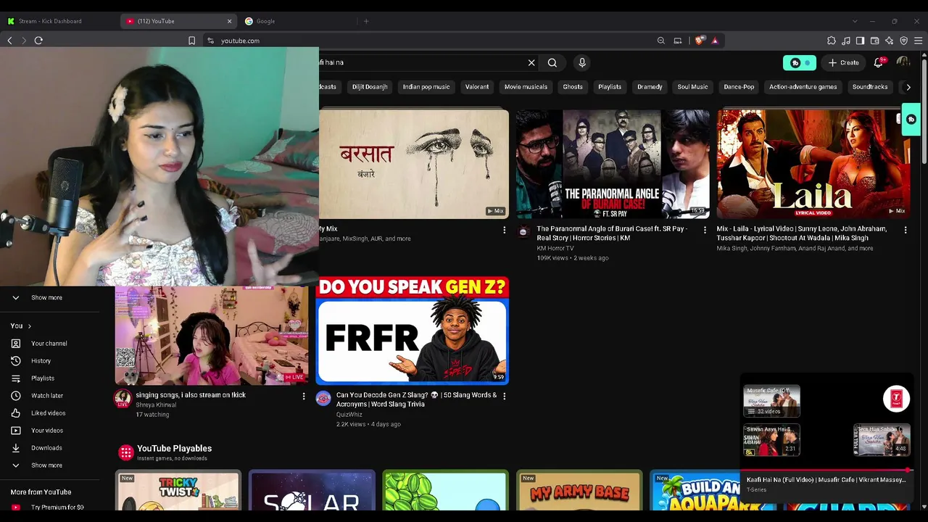Clear the YouTube search box text

(x=531, y=63)
